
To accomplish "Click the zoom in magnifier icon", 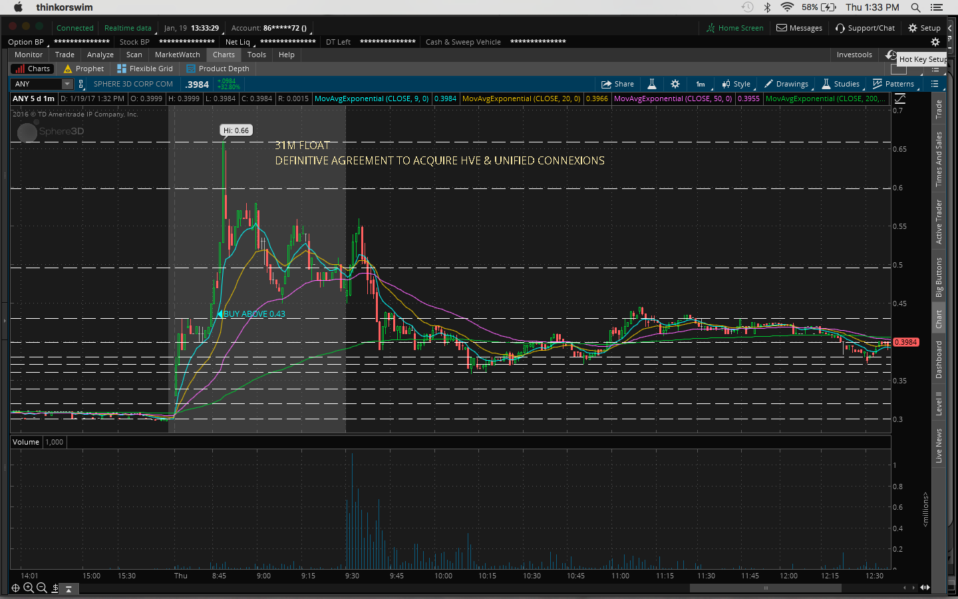I will pos(29,588).
